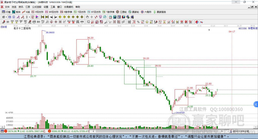Click the 日K线 label
The height and width of the screenshot is (139, 258).
(x=4, y=27)
